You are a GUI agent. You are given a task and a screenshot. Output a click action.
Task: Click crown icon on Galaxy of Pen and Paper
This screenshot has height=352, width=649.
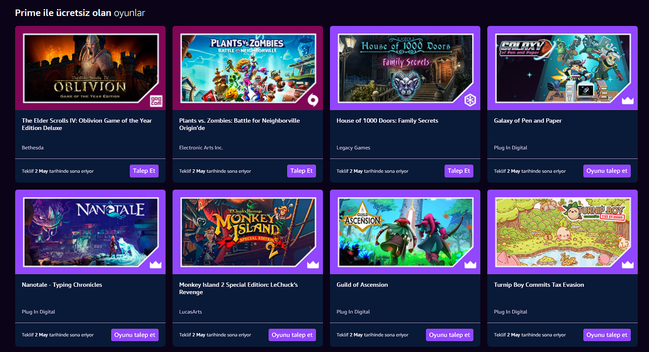627,101
